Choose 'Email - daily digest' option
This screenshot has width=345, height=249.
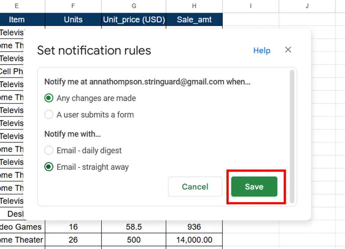[48, 150]
